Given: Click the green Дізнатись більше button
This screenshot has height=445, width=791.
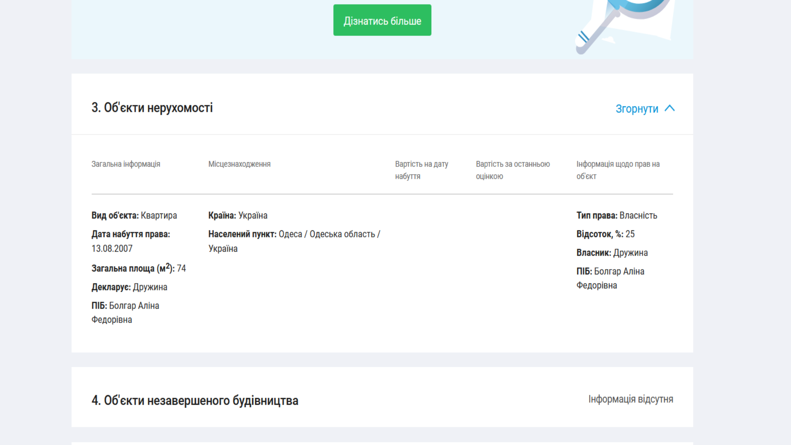Looking at the screenshot, I should (382, 20).
